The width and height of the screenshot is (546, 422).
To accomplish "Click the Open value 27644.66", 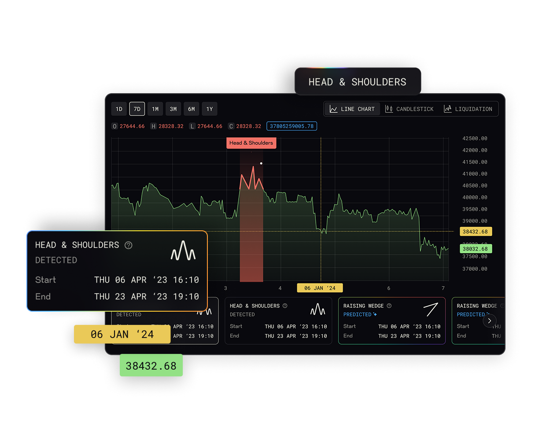I will pyautogui.click(x=132, y=126).
